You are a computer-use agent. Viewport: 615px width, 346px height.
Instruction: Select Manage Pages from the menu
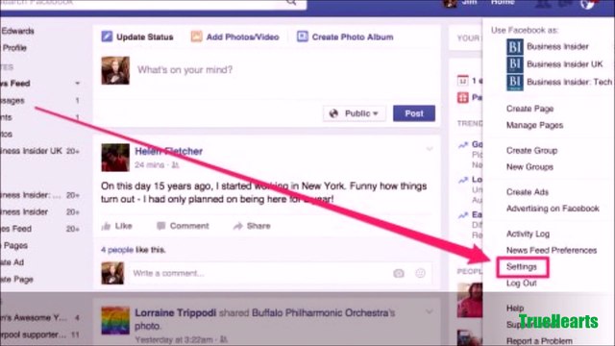coord(534,125)
